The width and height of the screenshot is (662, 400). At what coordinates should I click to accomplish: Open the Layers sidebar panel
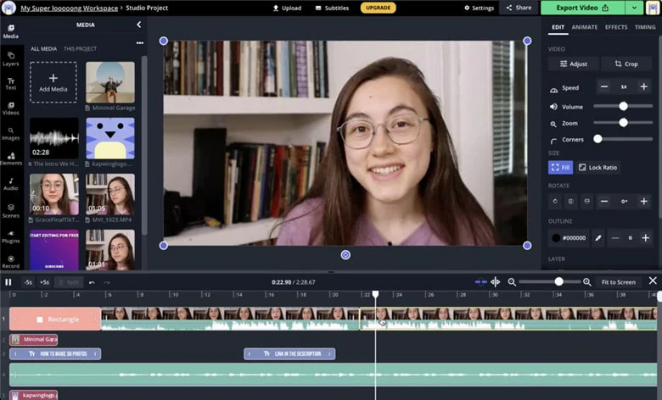10,59
